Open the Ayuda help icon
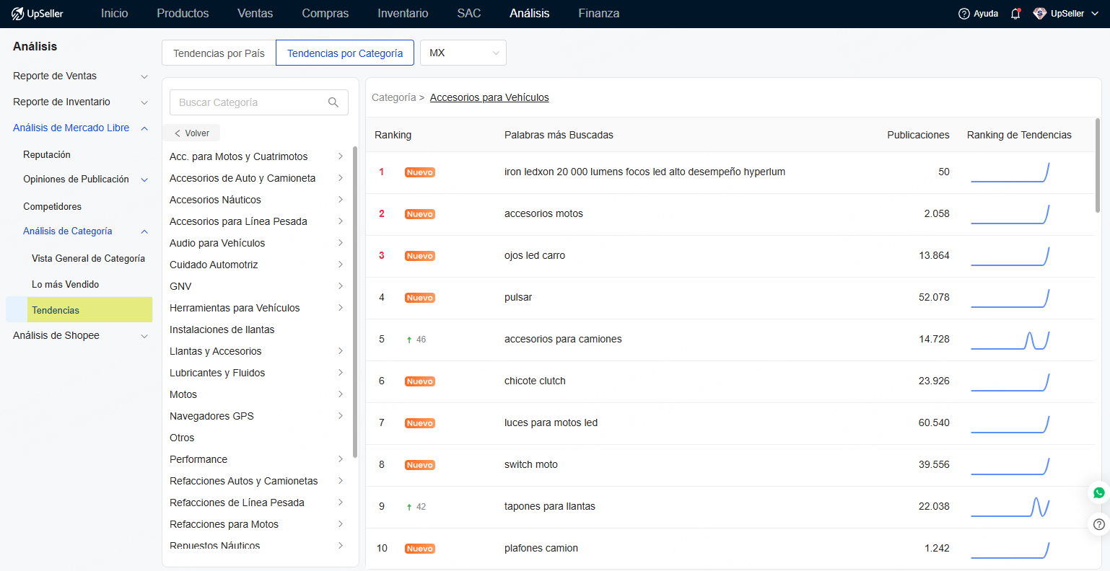 pos(963,14)
